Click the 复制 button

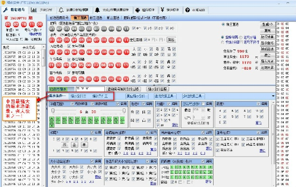(x=267, y=30)
